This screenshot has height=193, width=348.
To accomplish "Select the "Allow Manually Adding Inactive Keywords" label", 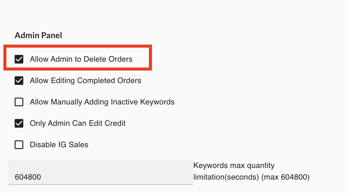I will (x=102, y=102).
